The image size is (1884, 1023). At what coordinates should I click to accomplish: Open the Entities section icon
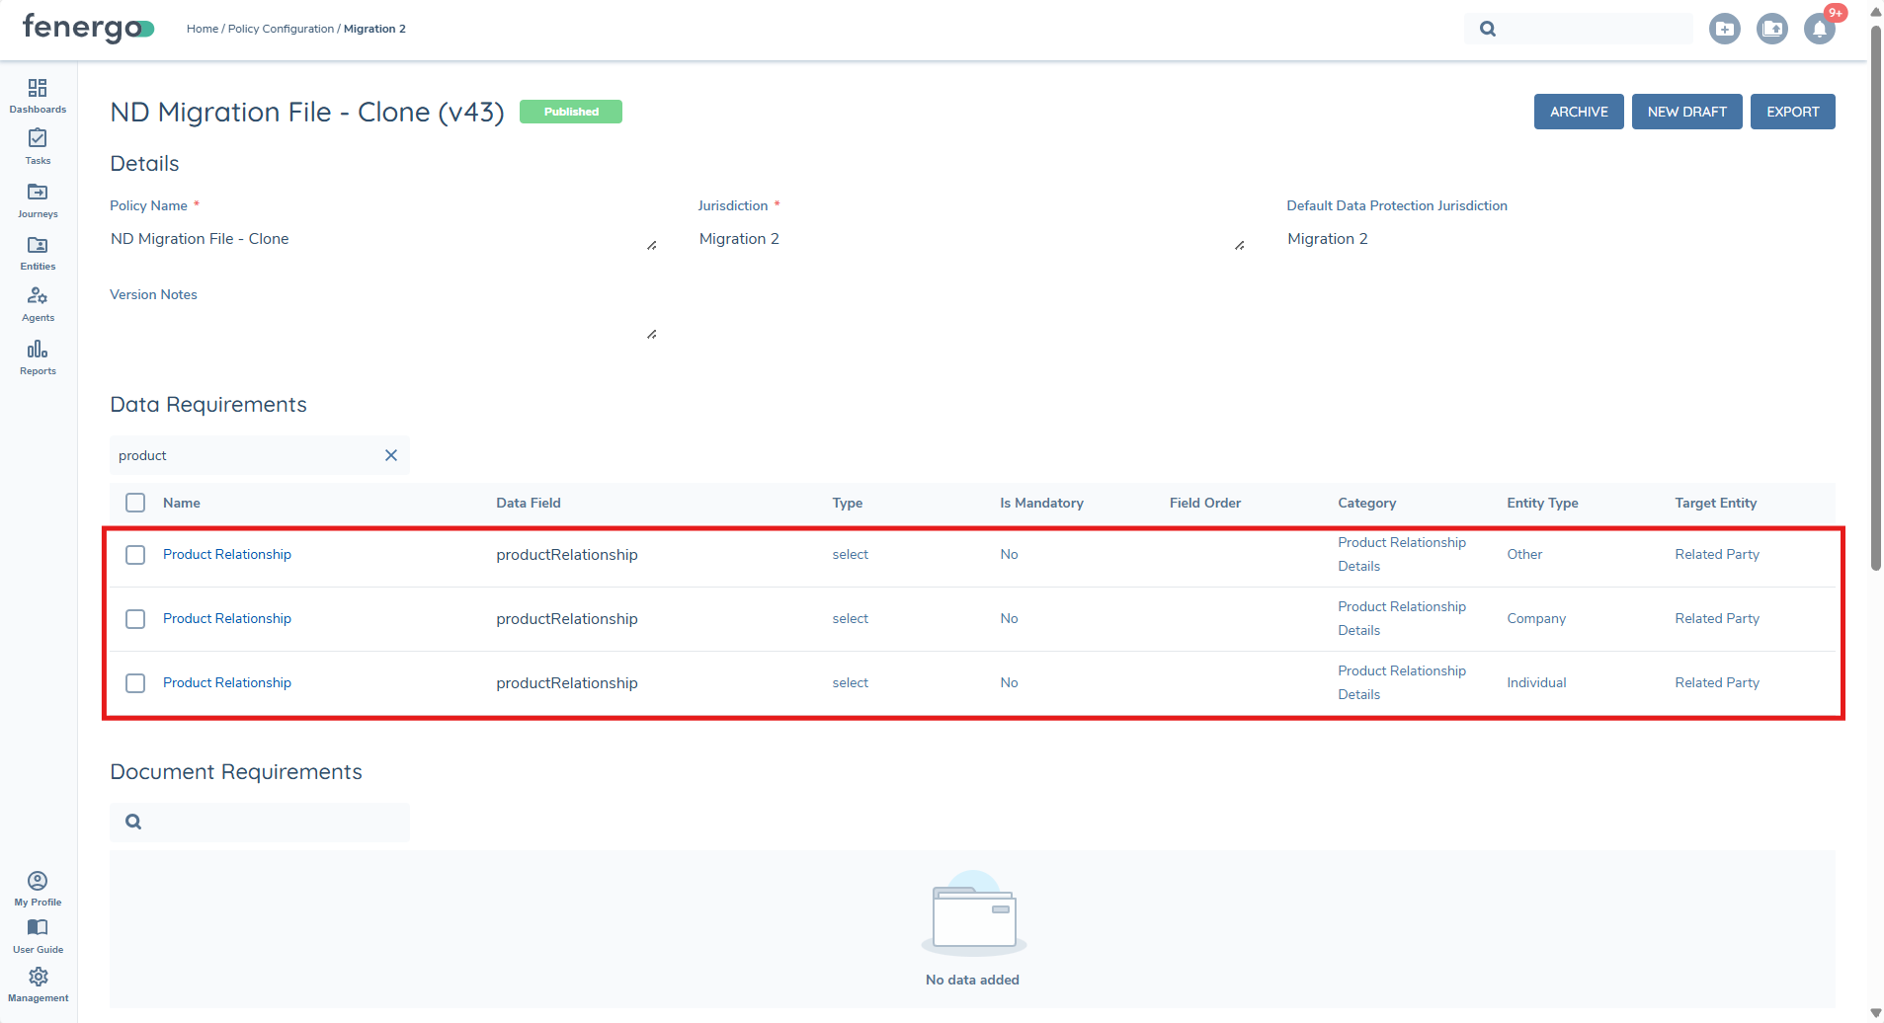(38, 252)
